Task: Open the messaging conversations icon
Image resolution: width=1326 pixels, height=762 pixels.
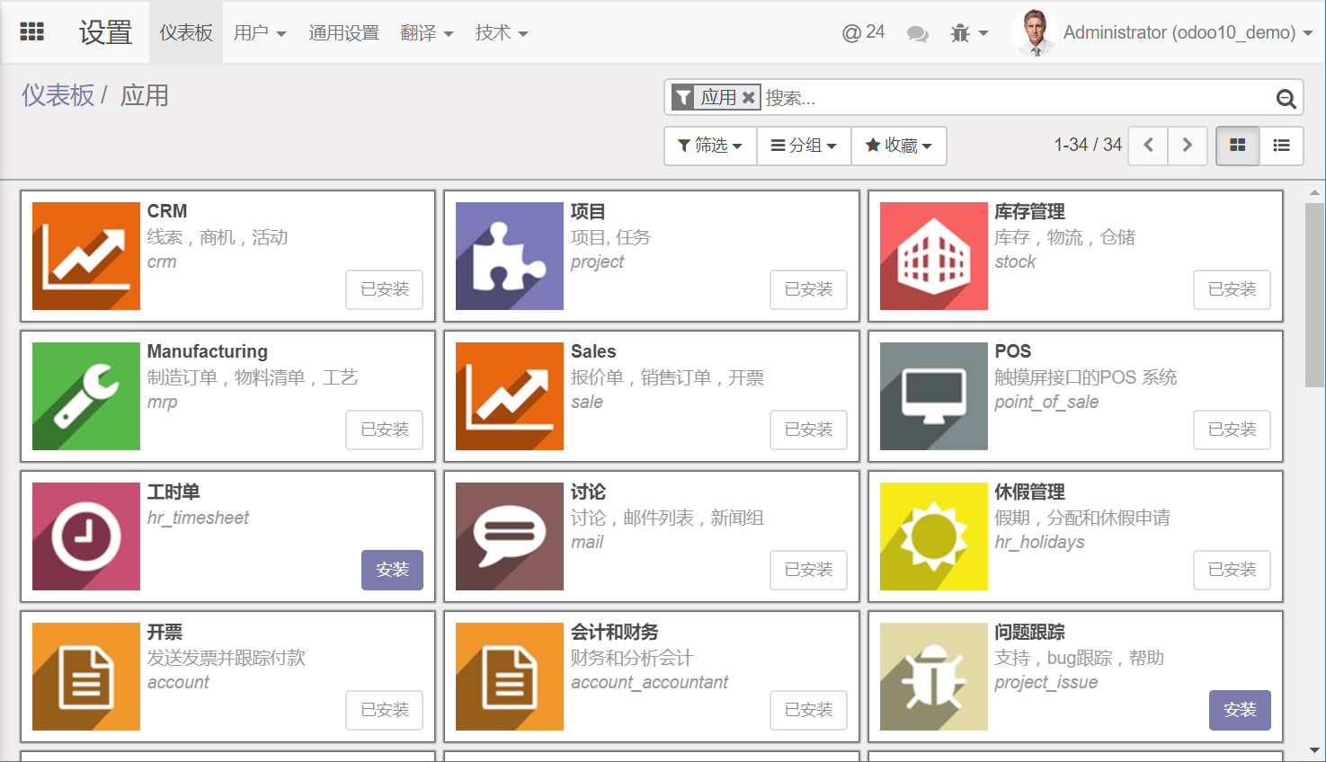Action: click(918, 31)
